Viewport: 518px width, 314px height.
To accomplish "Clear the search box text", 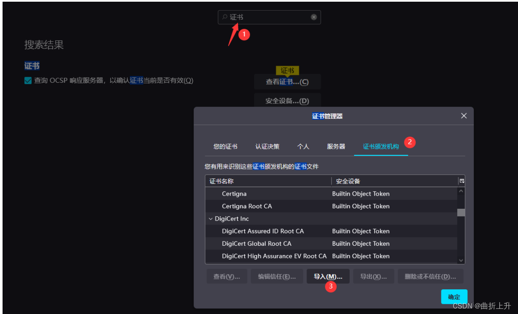I will point(314,17).
